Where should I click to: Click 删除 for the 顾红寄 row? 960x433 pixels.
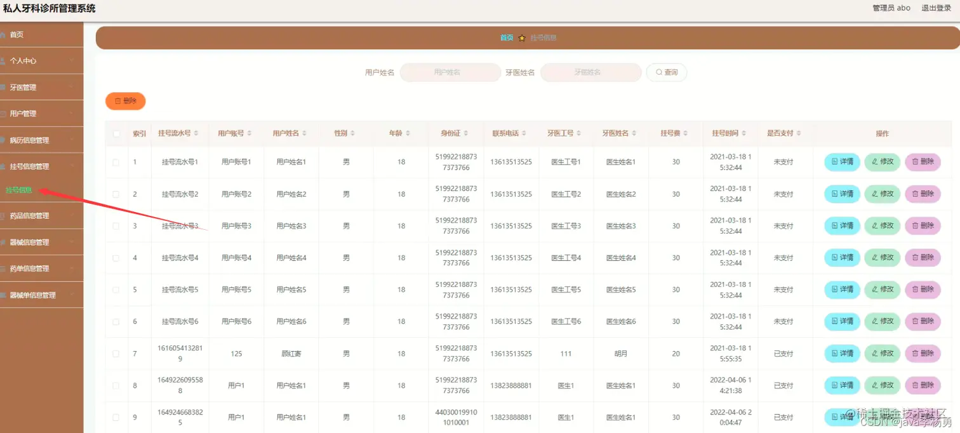pos(923,354)
